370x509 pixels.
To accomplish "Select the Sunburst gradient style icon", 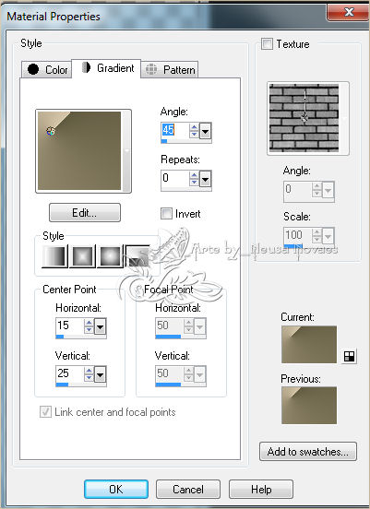I will pos(111,256).
